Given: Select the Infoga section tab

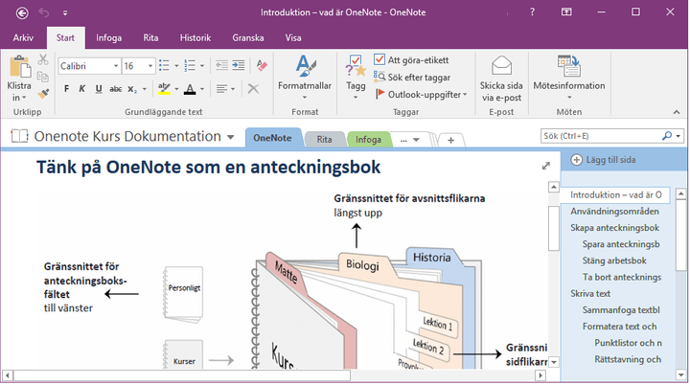Looking at the screenshot, I should (x=368, y=140).
